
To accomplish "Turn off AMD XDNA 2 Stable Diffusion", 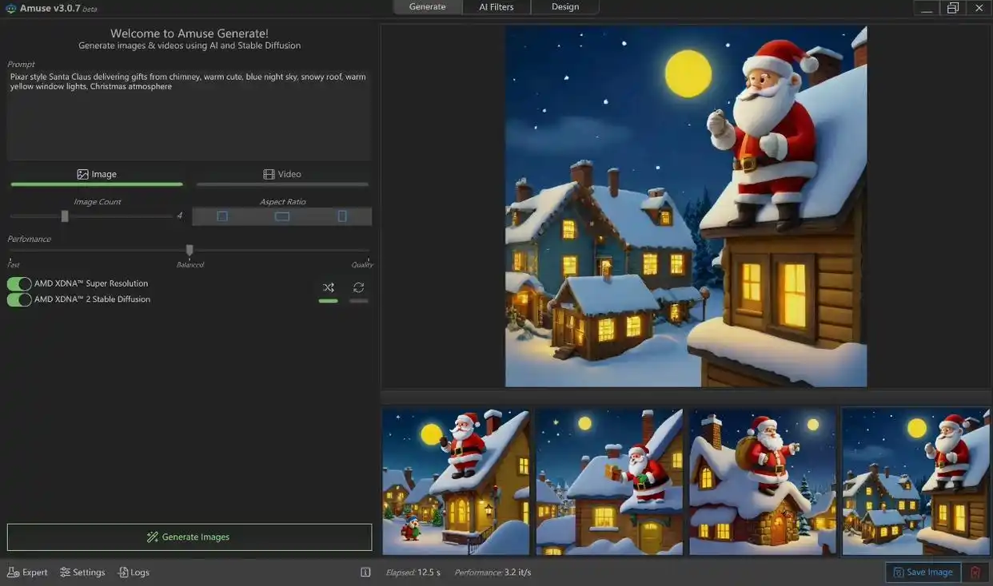I will 19,299.
